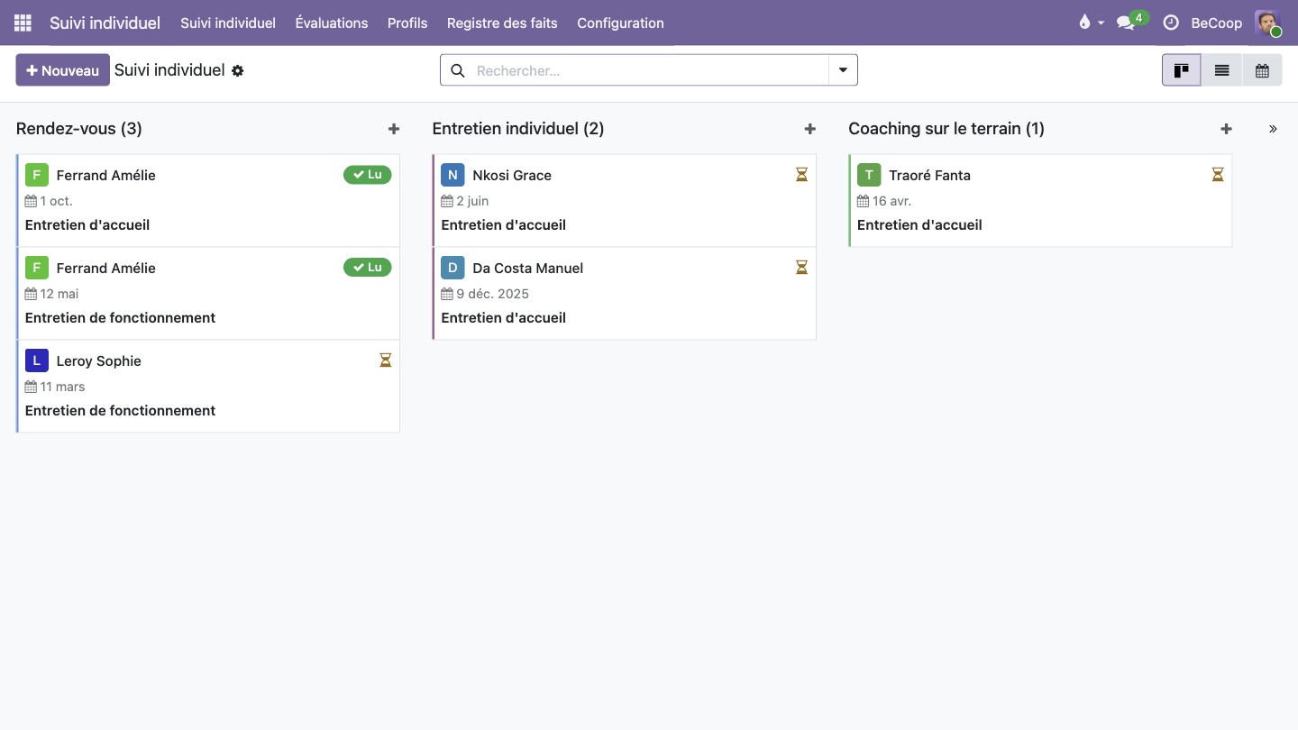Add a card in Rendez-vous column

pyautogui.click(x=394, y=129)
